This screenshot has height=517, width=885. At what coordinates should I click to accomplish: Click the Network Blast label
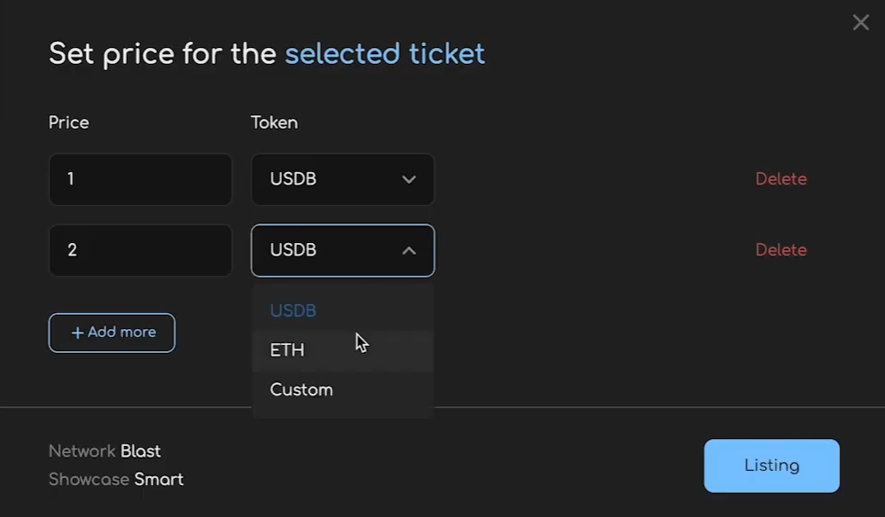(x=104, y=450)
